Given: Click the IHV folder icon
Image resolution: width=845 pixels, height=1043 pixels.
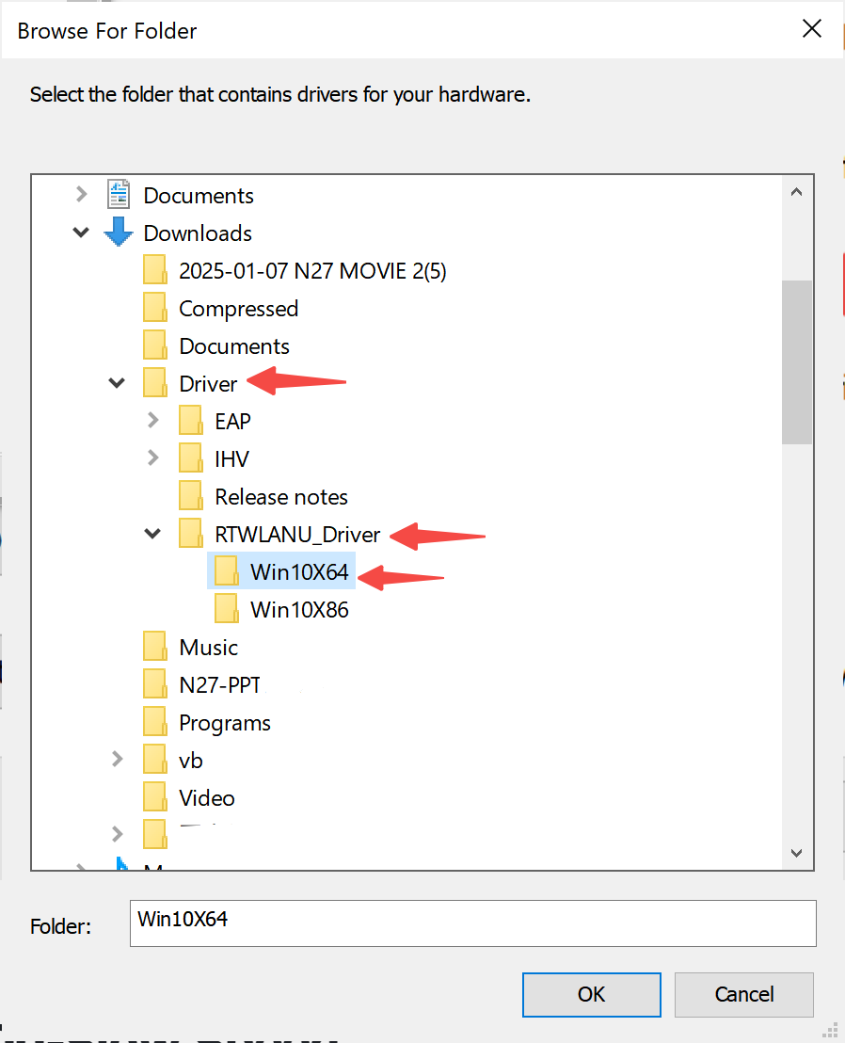Looking at the screenshot, I should (x=191, y=458).
